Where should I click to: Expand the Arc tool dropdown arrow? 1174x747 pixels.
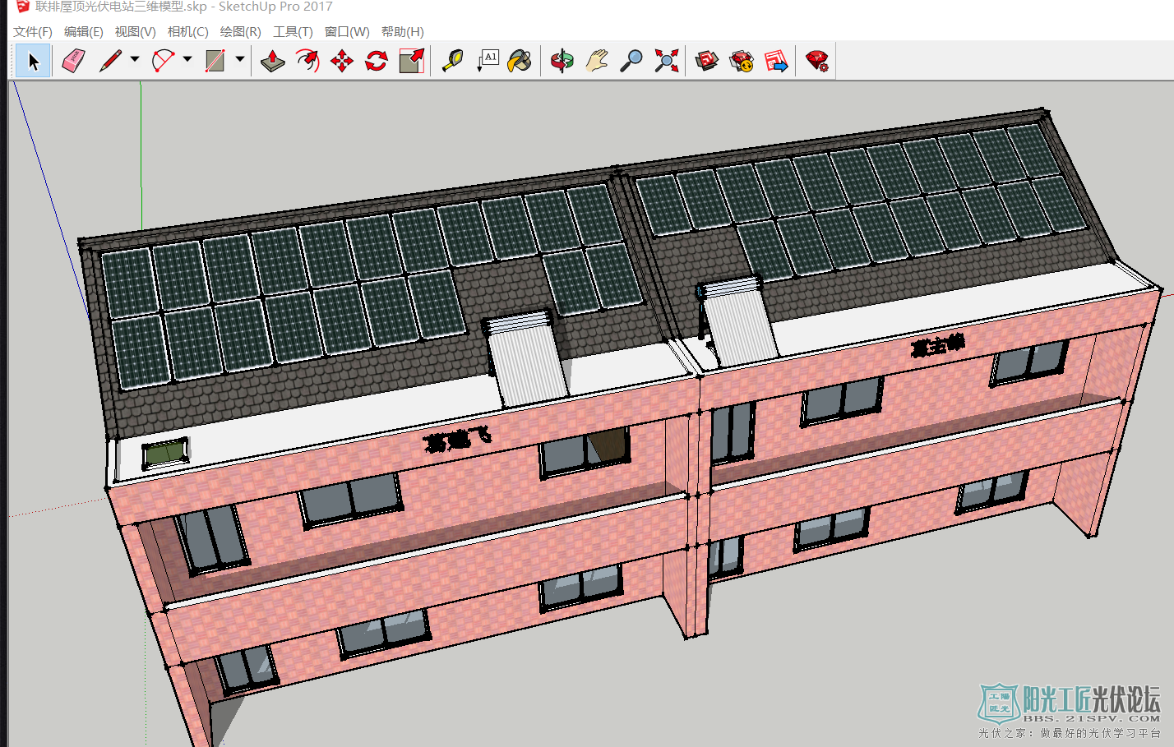click(187, 59)
